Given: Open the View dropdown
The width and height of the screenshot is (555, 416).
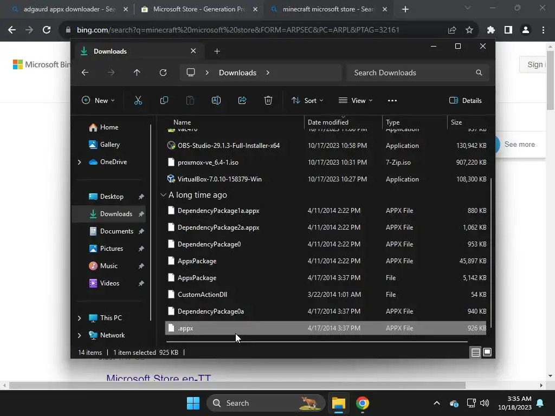Looking at the screenshot, I should pyautogui.click(x=356, y=100).
